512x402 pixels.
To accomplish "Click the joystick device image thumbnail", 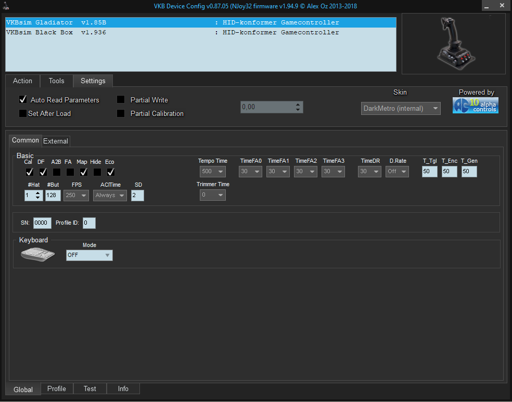I will pyautogui.click(x=453, y=43).
